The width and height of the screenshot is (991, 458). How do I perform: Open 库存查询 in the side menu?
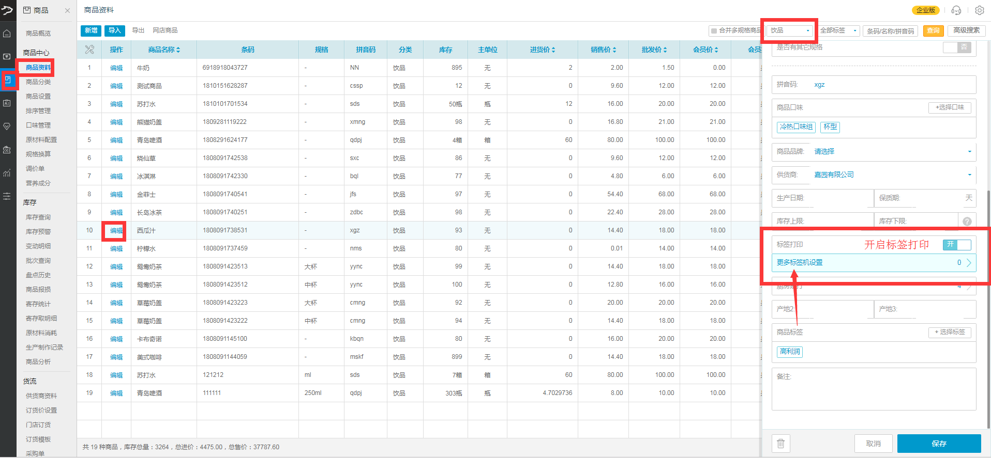(x=38, y=217)
